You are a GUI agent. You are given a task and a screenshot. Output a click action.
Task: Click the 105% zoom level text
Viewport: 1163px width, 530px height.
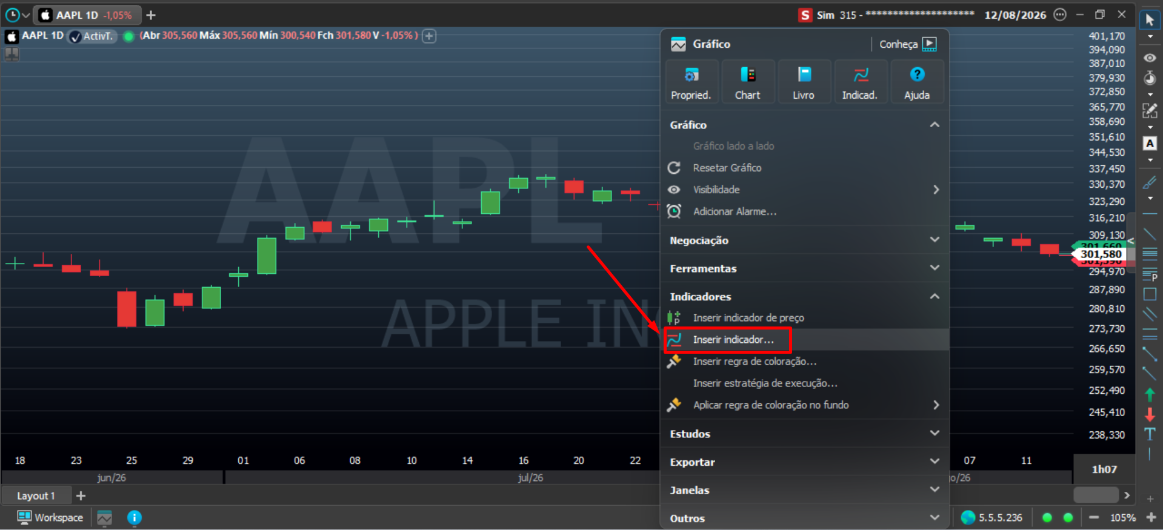(1122, 518)
